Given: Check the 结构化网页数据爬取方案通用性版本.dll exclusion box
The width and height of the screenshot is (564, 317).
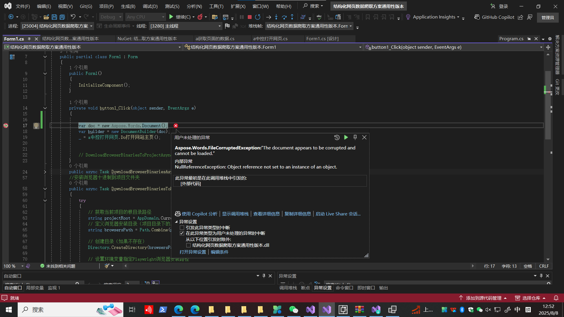Looking at the screenshot, I should coord(189,245).
